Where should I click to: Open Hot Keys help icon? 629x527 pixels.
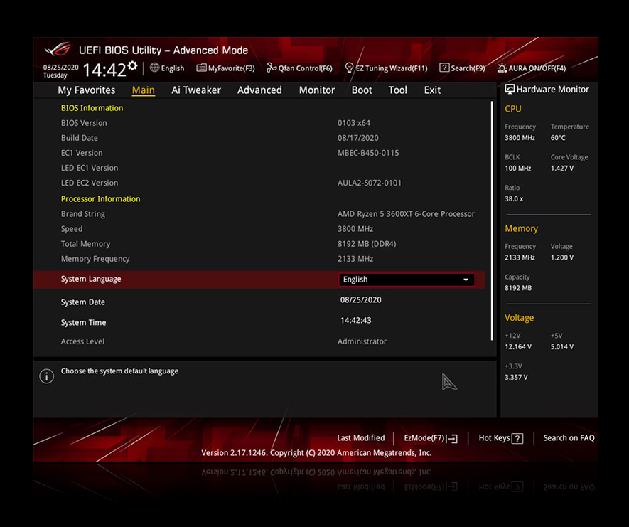pos(517,439)
